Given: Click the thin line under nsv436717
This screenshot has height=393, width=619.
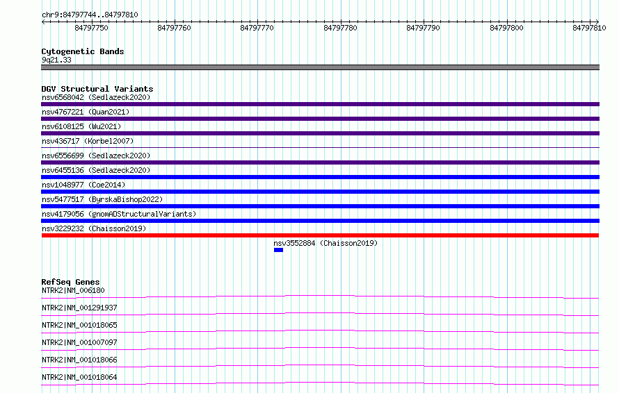Looking at the screenshot, I should coord(320,147).
